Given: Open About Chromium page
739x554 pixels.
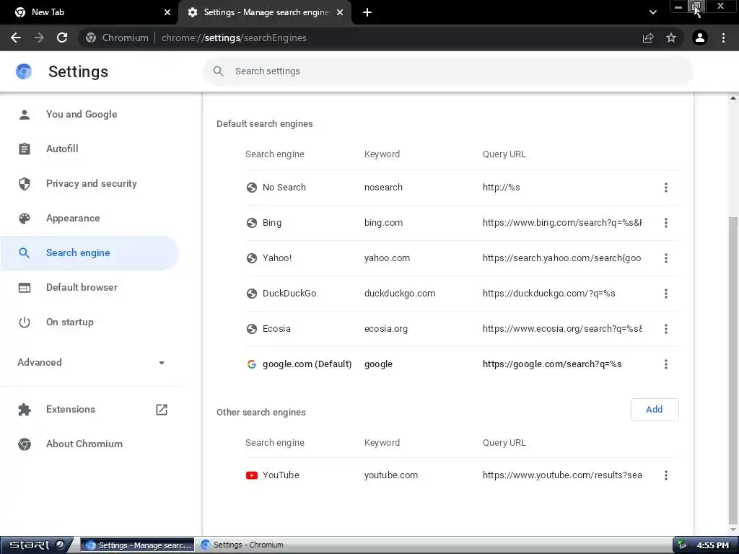Looking at the screenshot, I should (x=89, y=444).
